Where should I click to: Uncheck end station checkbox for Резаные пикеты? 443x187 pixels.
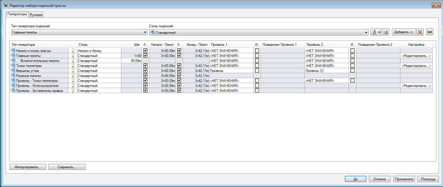[x=179, y=76]
